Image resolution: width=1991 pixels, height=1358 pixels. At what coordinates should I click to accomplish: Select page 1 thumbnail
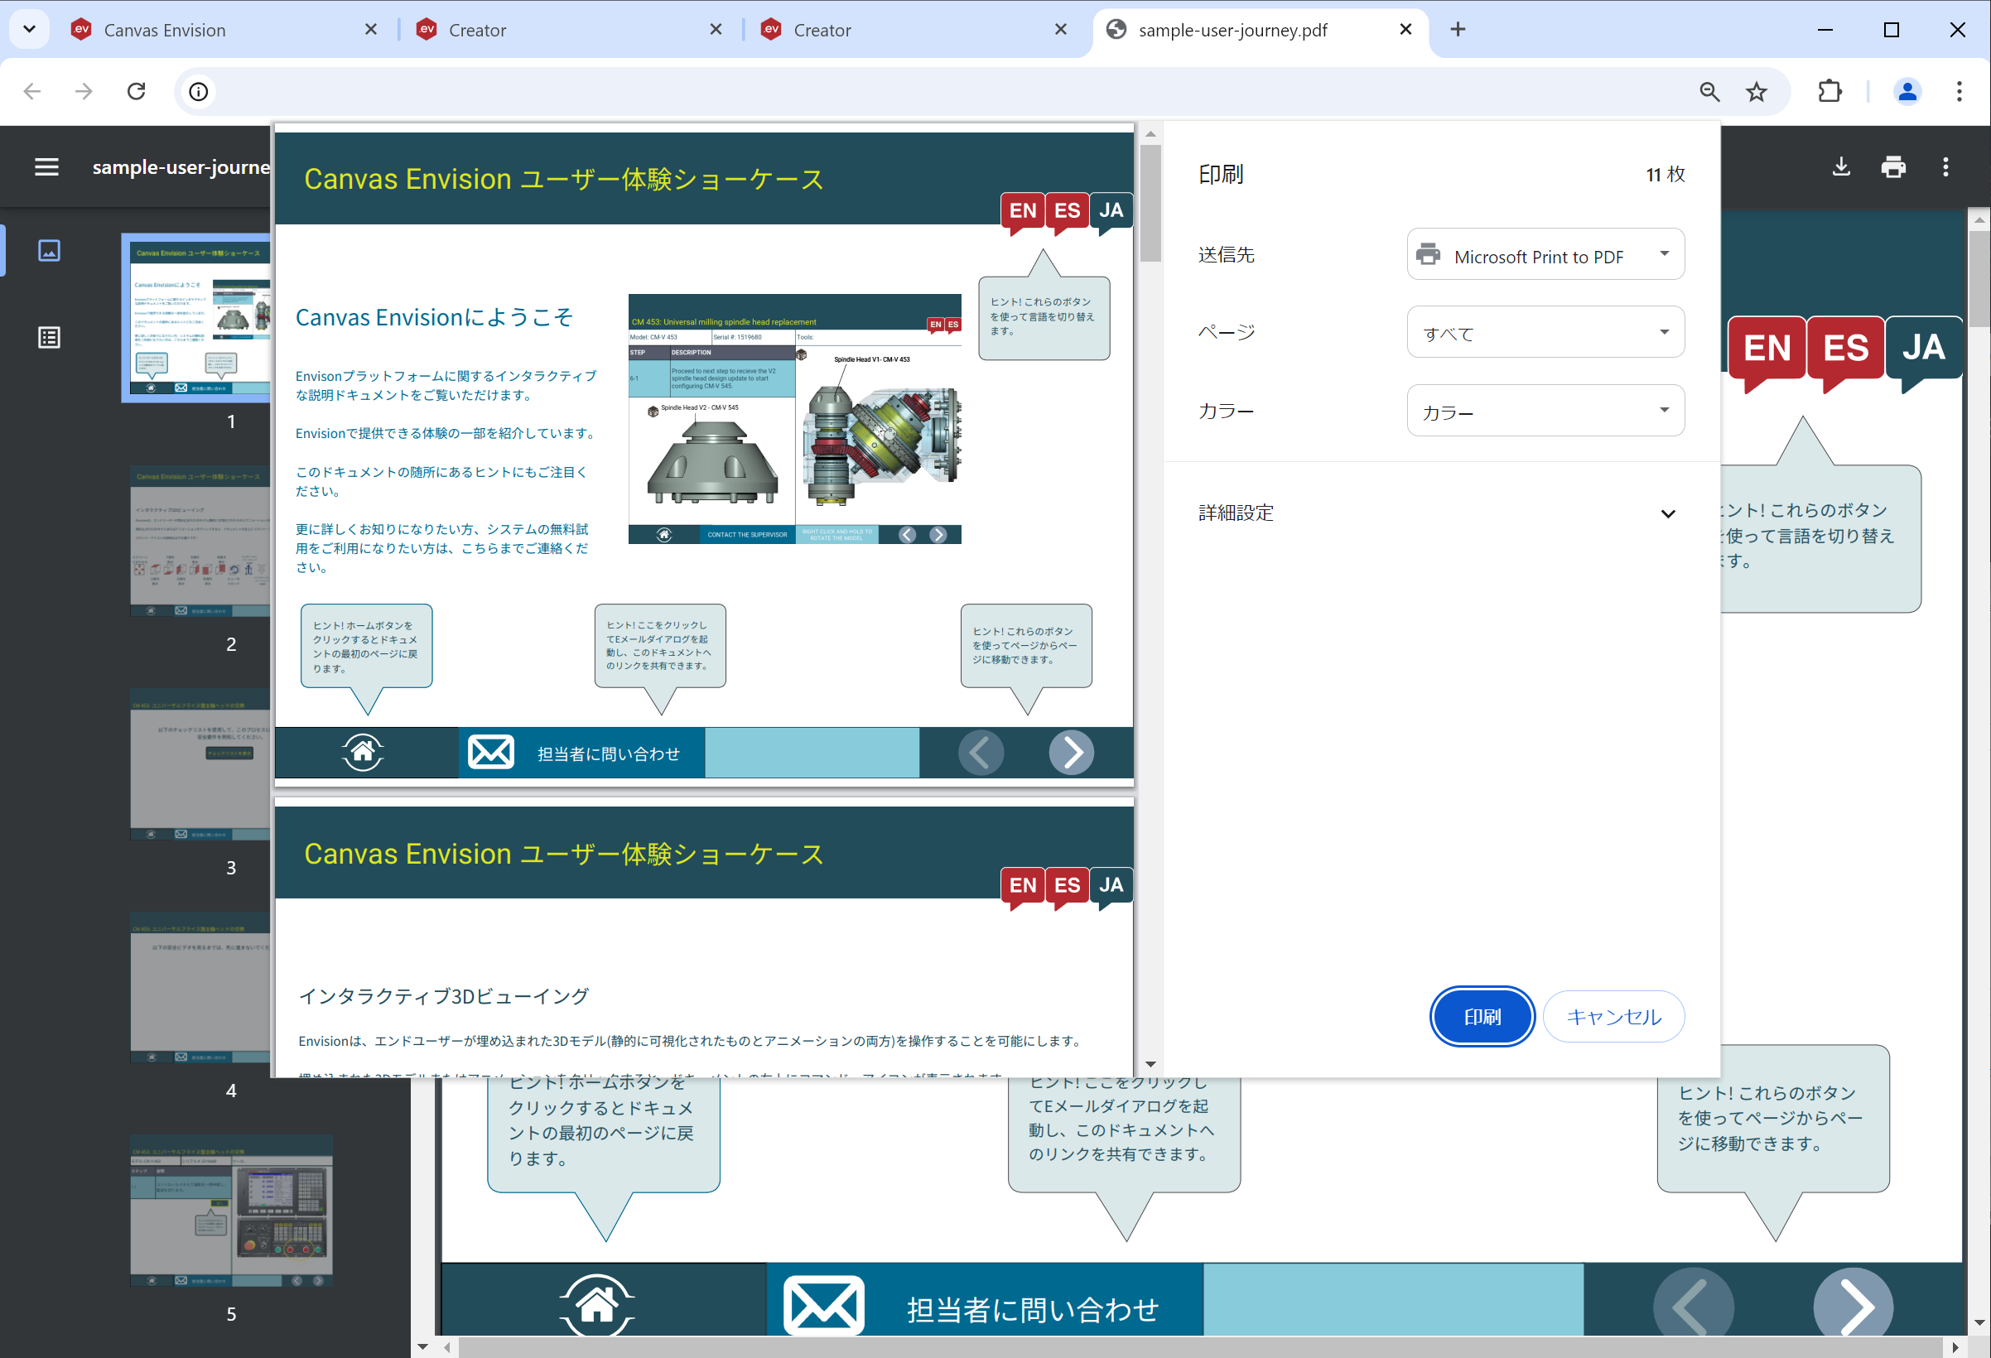tap(199, 318)
